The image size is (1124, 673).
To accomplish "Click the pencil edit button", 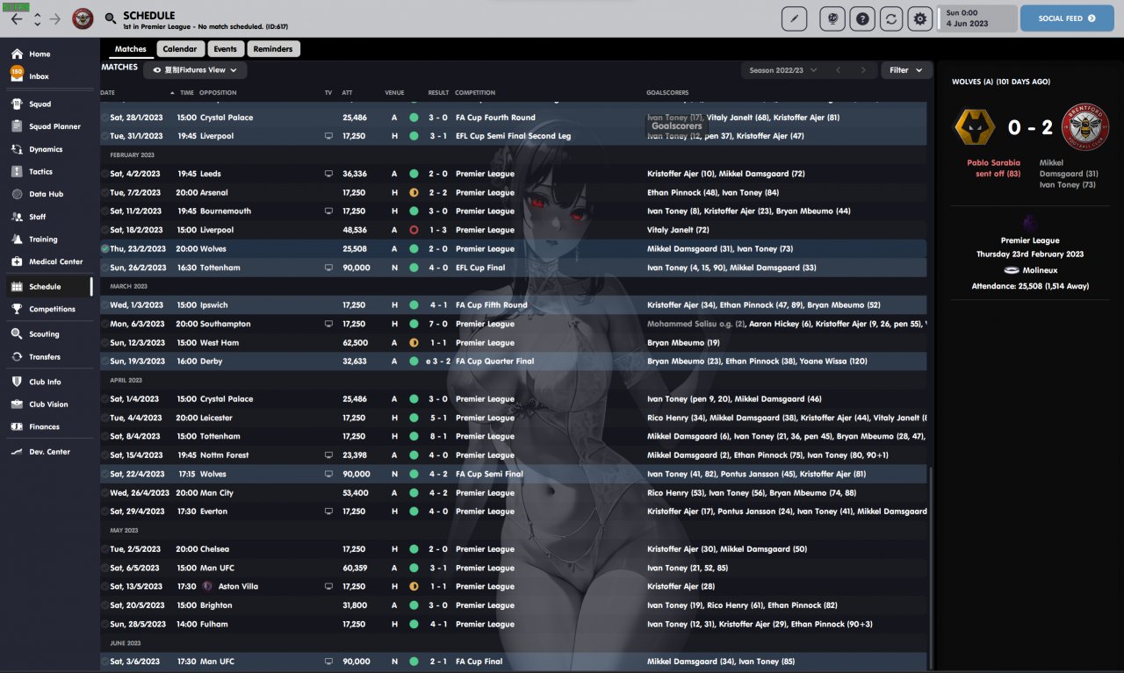I will tap(794, 18).
